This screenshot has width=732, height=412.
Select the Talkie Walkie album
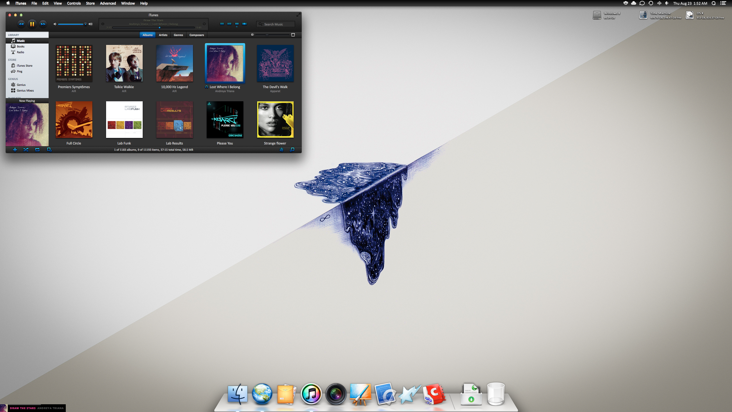(124, 63)
